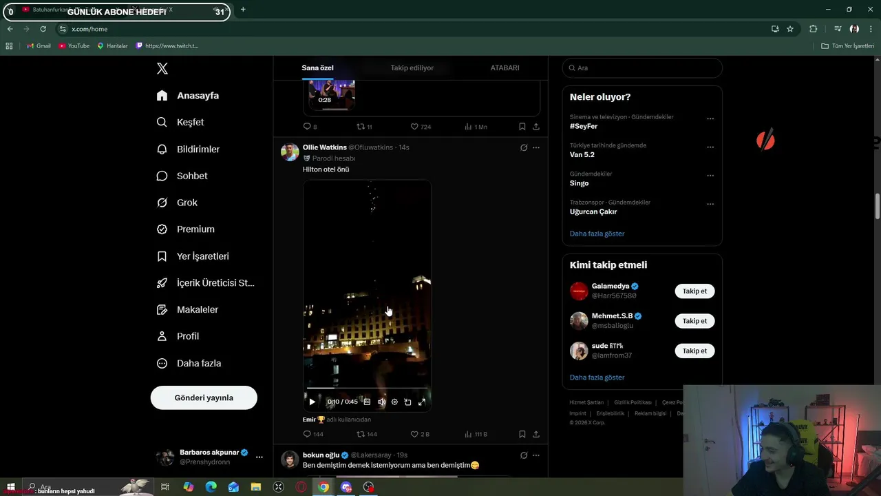Reload the page in Chrome
881x496 pixels.
click(x=43, y=29)
